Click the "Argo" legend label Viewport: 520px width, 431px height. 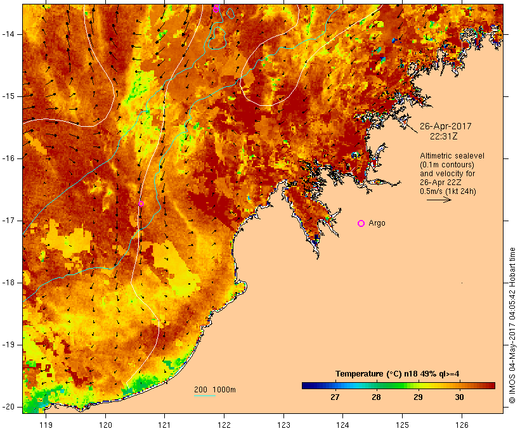click(377, 223)
